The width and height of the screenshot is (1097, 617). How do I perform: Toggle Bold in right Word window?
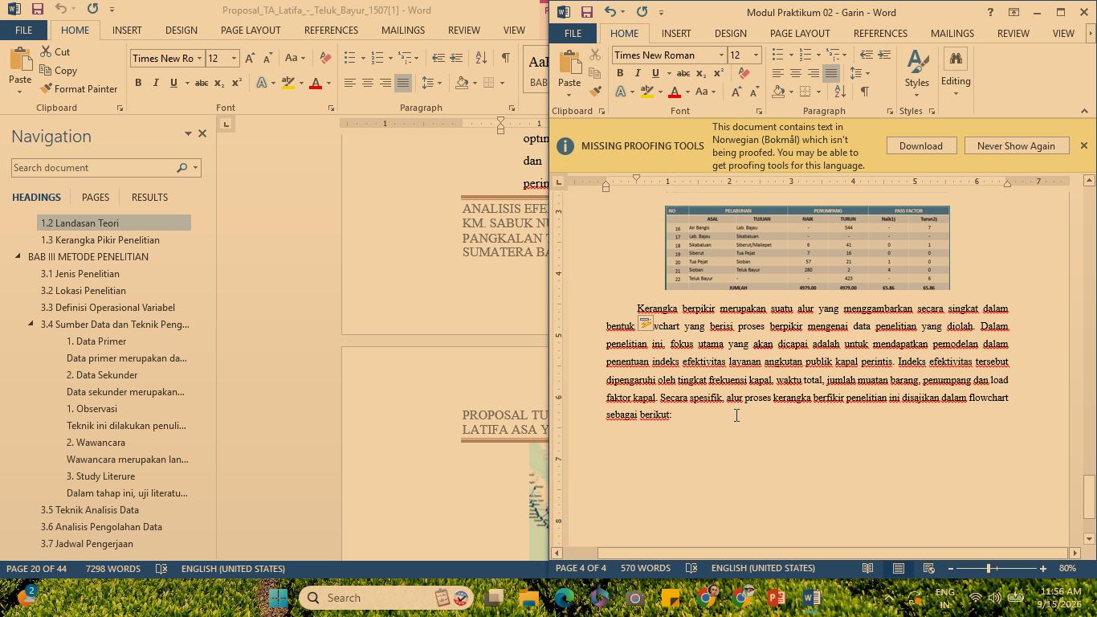point(620,73)
